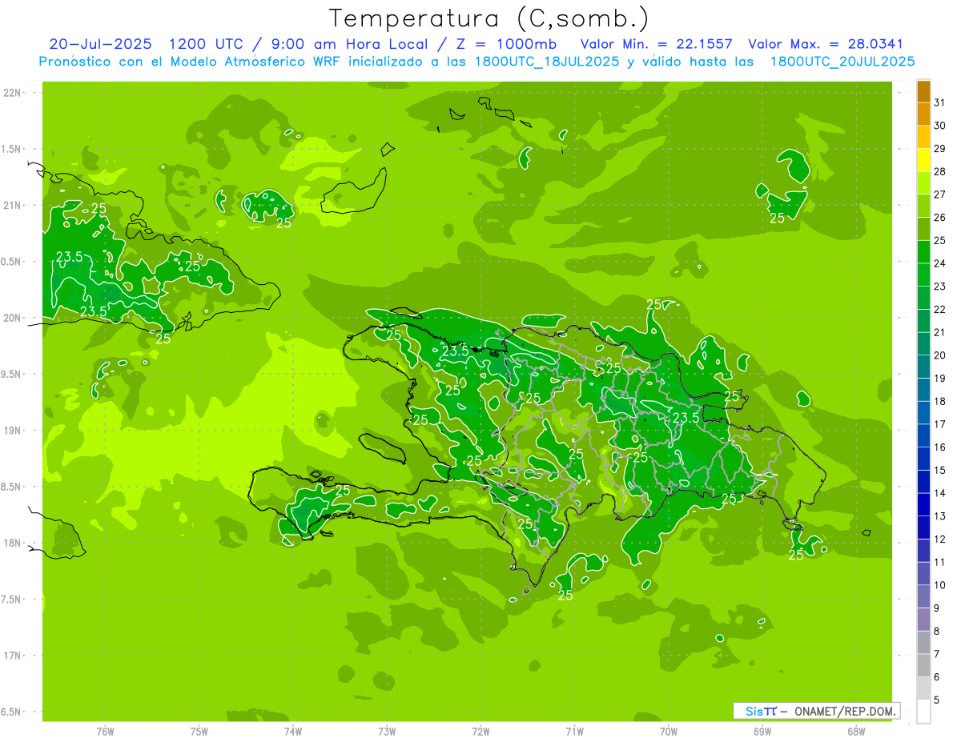Click the "1200 UTC" time text

pos(207,44)
